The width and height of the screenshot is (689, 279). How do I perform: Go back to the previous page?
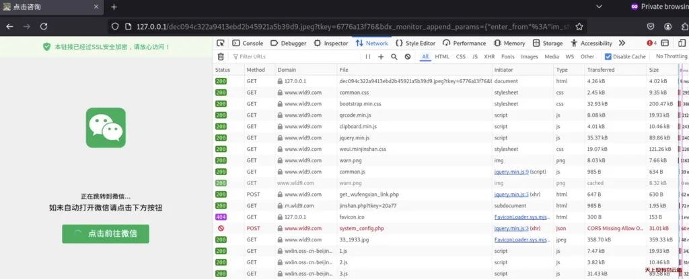pos(9,27)
